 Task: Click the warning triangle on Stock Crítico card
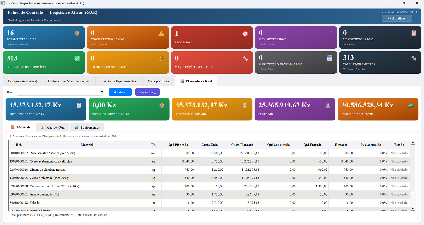(161, 33)
